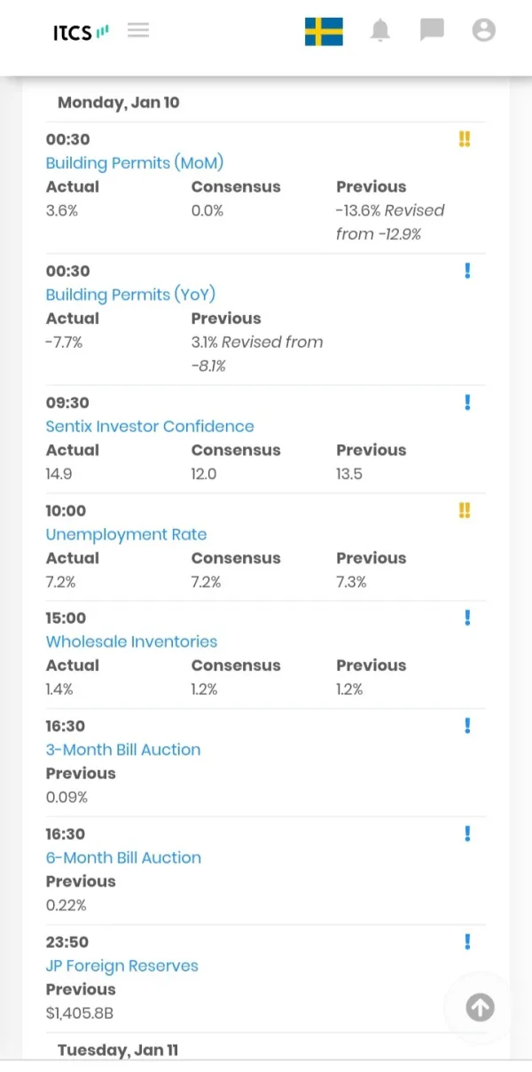Open the Building Permits (MoM) event
The image size is (532, 1072).
[134, 163]
